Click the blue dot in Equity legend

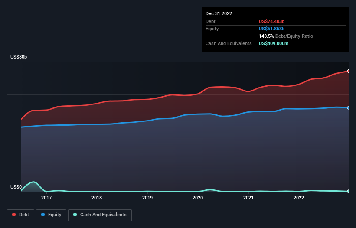point(43,215)
